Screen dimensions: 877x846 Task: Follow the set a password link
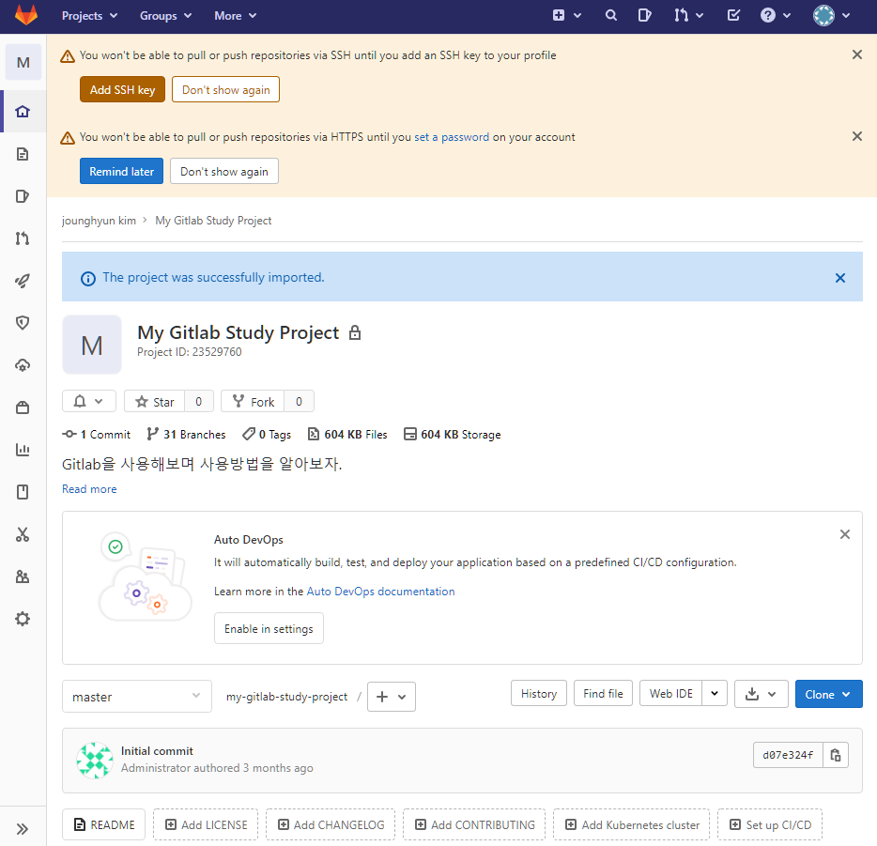tap(452, 137)
